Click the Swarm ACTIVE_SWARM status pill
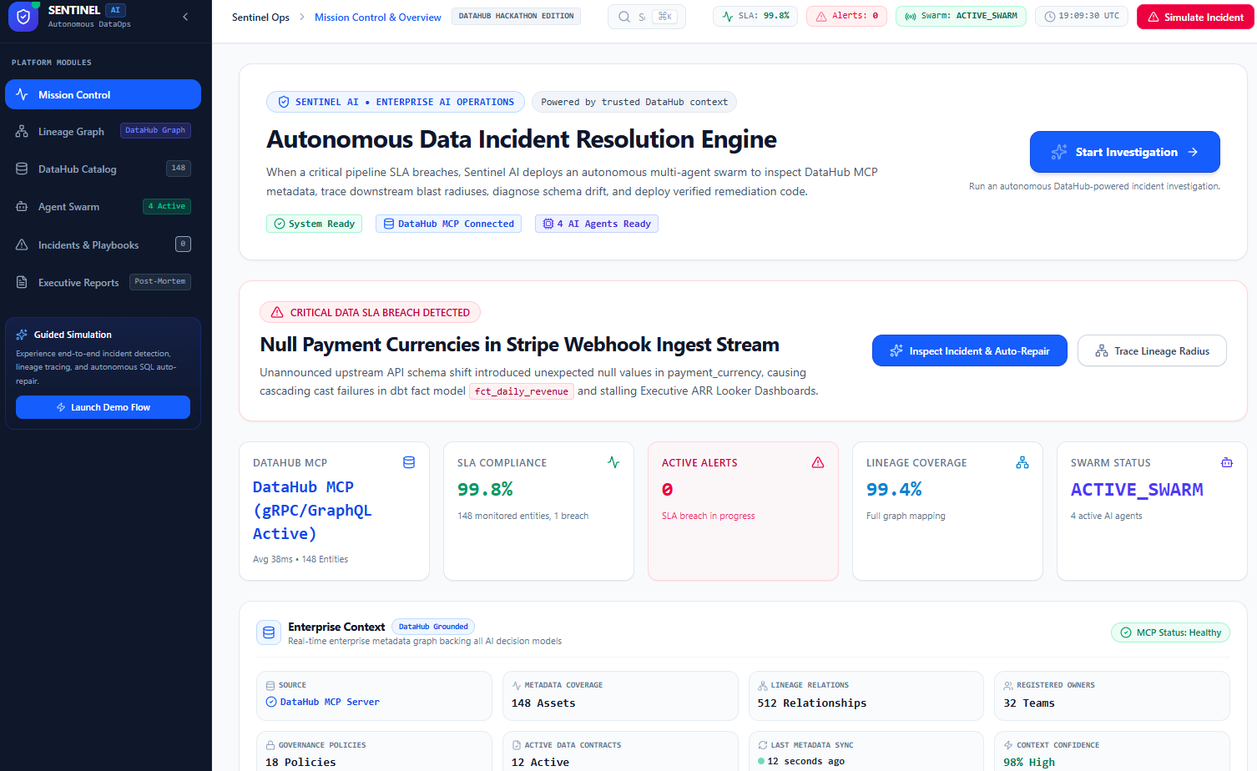 click(961, 16)
